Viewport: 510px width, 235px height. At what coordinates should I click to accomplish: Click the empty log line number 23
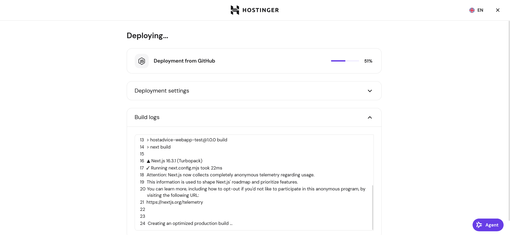pyautogui.click(x=142, y=216)
